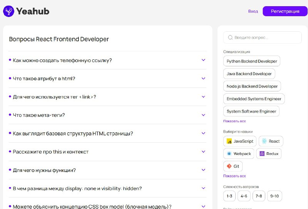Select the Git skill icon
The height and width of the screenshot is (209, 308).
pos(229,166)
